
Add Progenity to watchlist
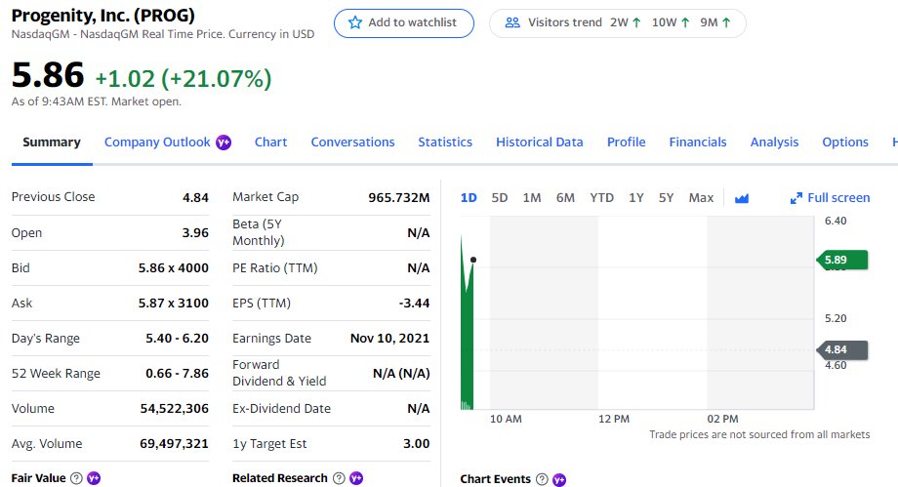pyautogui.click(x=404, y=22)
